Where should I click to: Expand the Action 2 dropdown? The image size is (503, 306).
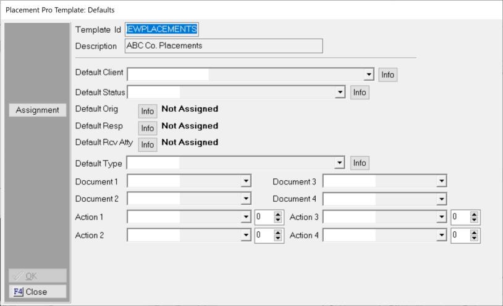coord(246,235)
